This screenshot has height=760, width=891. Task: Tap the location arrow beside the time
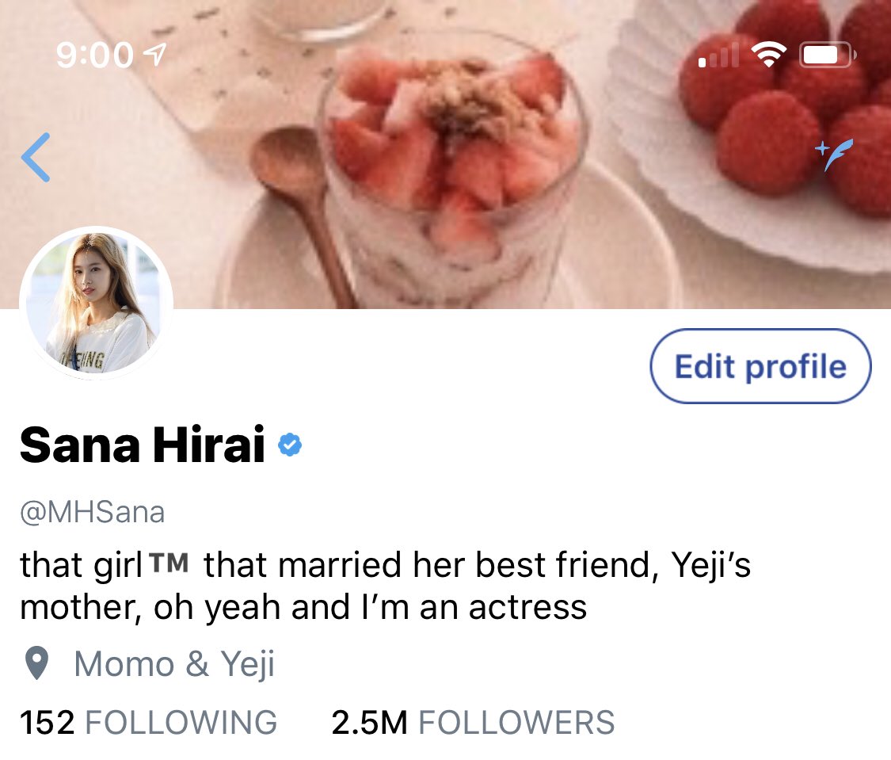154,54
